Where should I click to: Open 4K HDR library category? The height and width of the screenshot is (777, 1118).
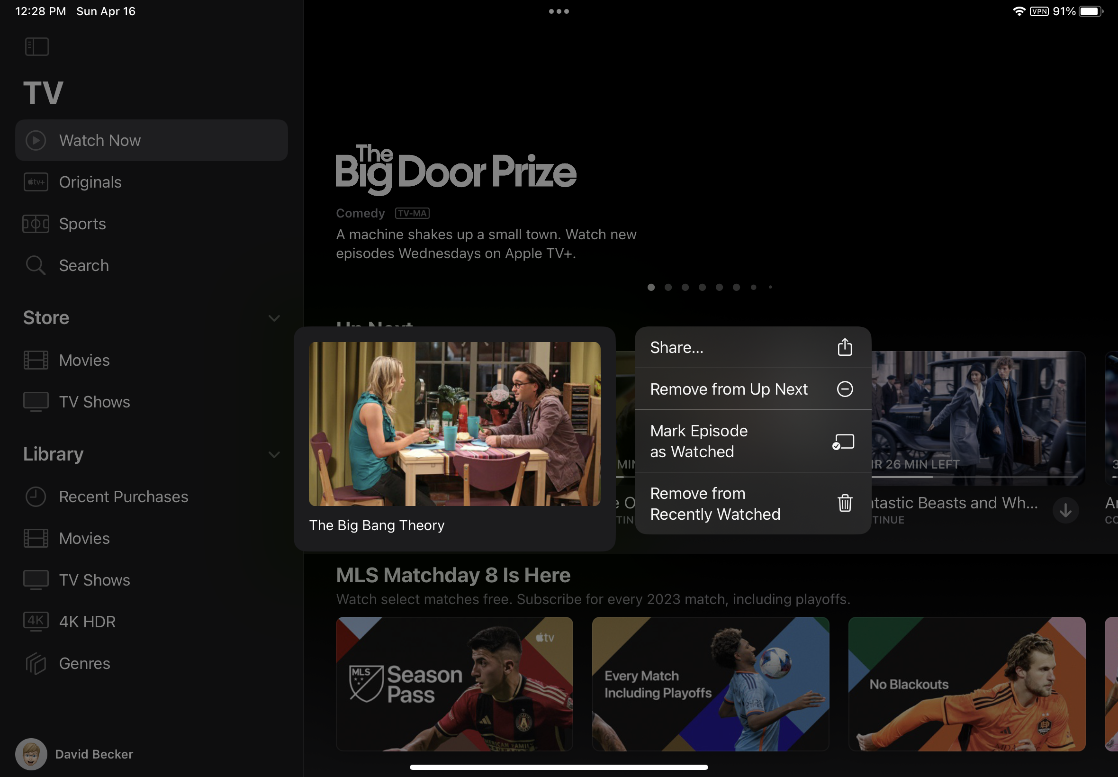(x=152, y=622)
